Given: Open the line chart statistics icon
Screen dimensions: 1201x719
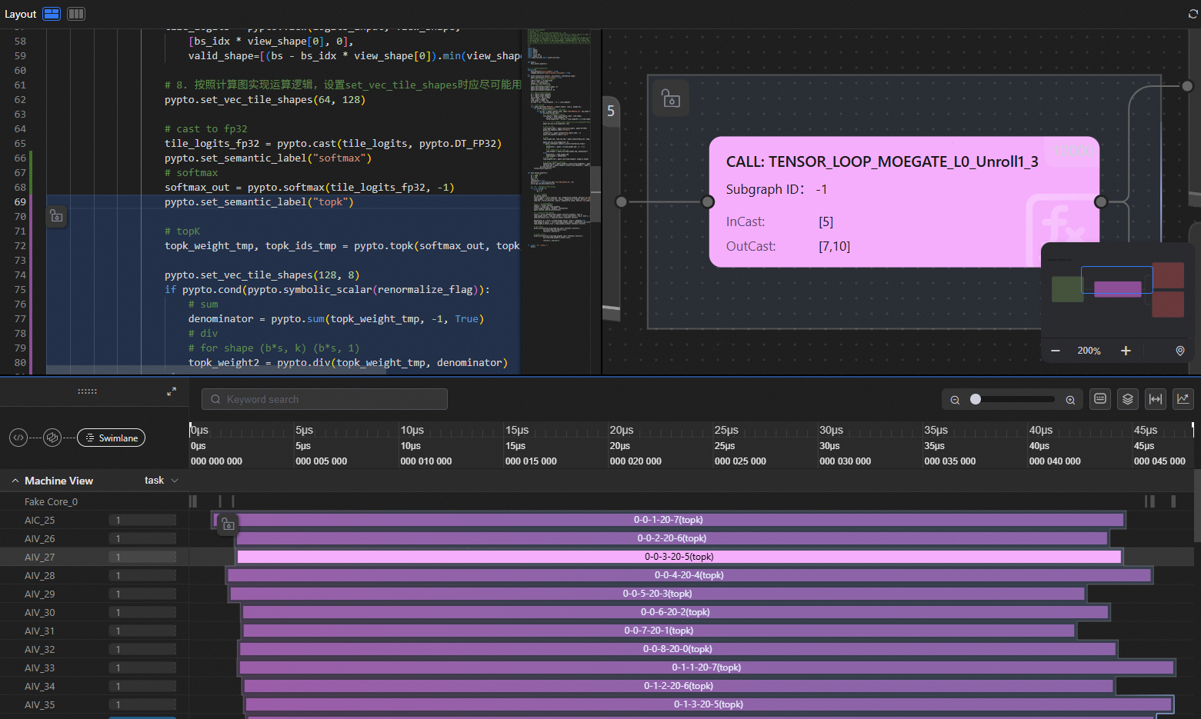Looking at the screenshot, I should pos(1183,399).
